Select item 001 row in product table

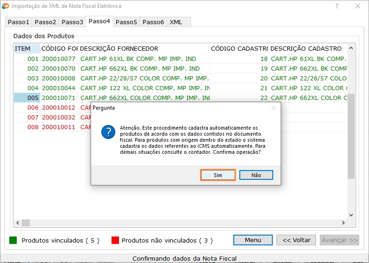pyautogui.click(x=33, y=59)
